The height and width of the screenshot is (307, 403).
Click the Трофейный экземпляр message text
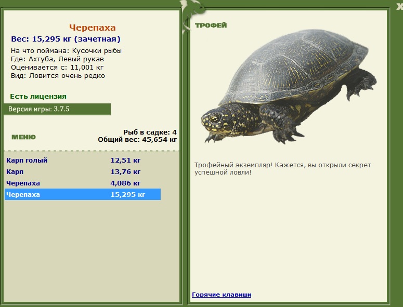pos(283,169)
